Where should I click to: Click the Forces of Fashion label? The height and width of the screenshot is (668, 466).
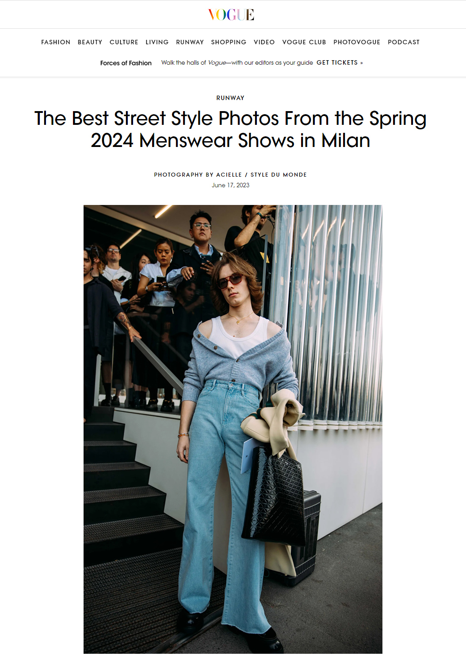(x=126, y=63)
